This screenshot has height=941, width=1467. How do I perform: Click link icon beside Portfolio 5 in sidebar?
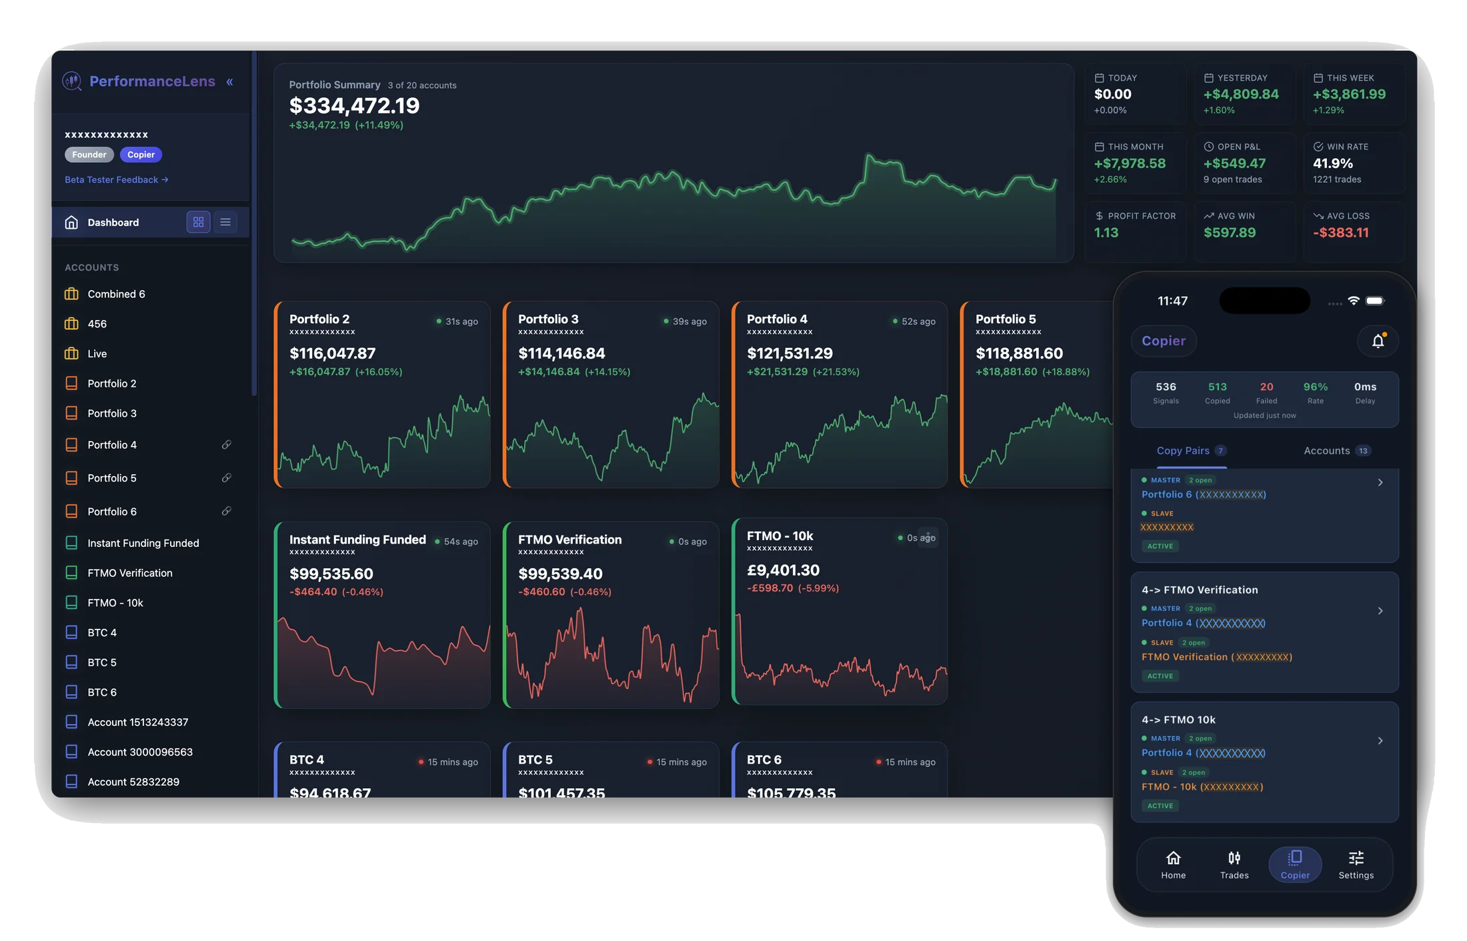point(227,478)
